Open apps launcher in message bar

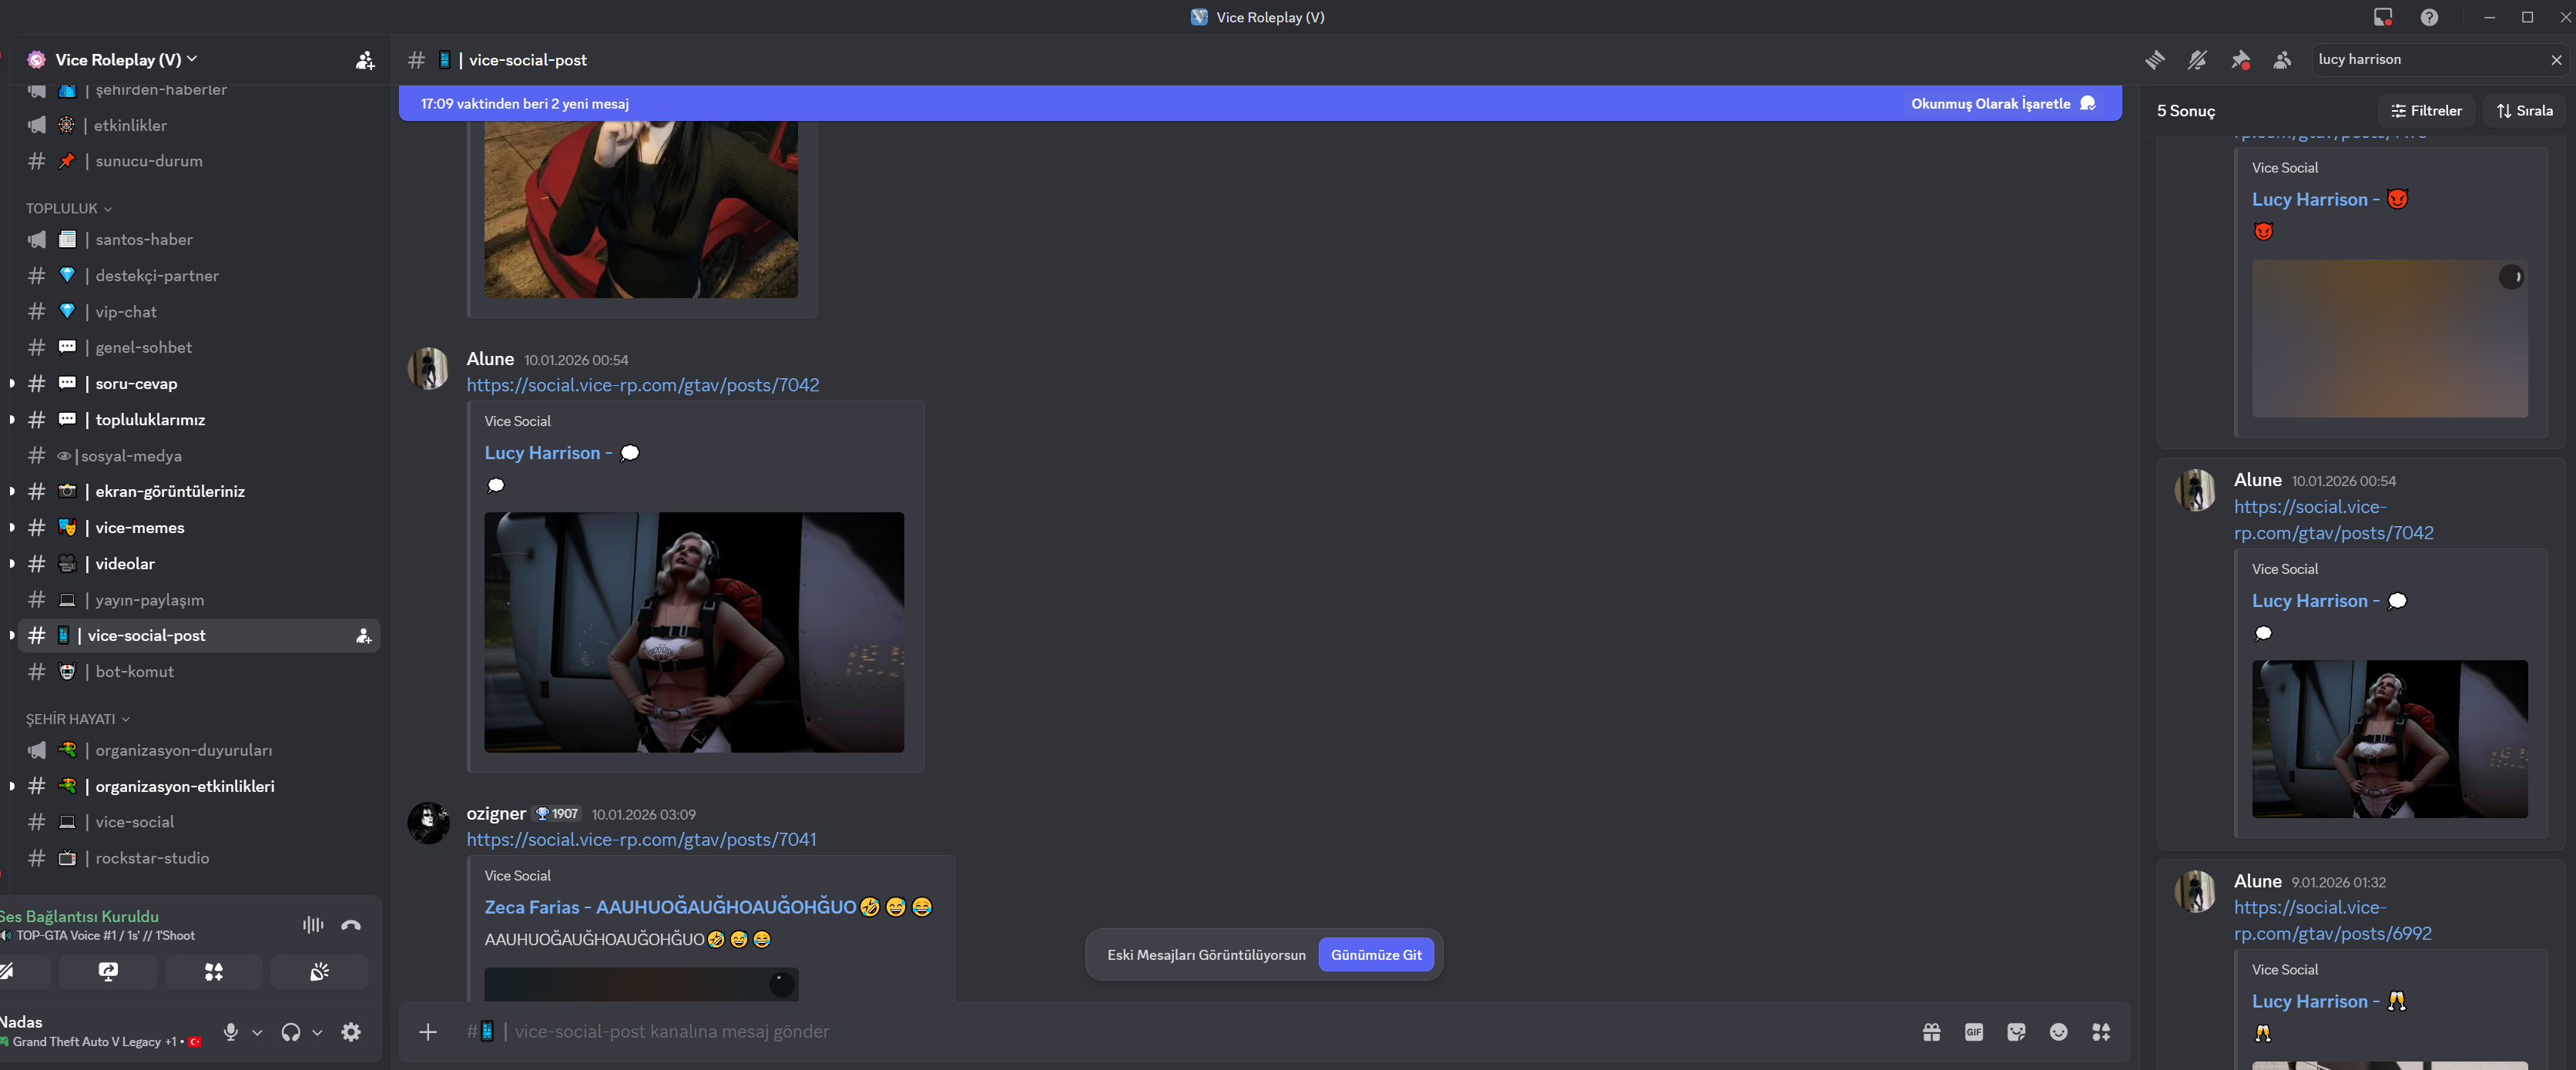pyautogui.click(x=2101, y=1032)
